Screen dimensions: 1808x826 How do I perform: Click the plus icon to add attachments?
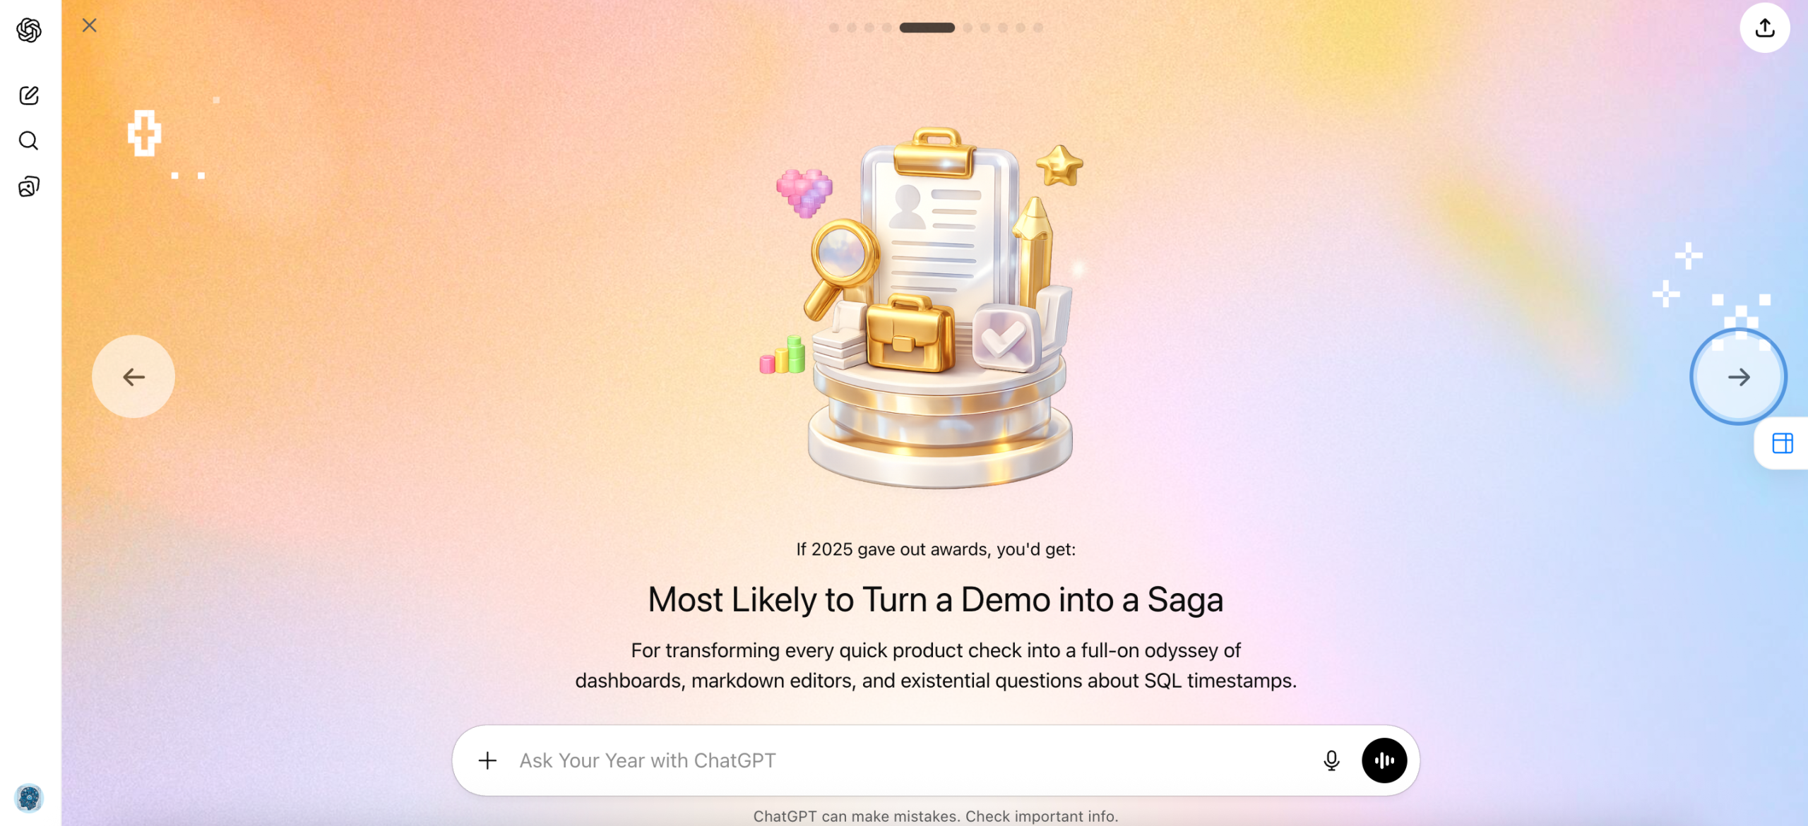click(x=487, y=760)
